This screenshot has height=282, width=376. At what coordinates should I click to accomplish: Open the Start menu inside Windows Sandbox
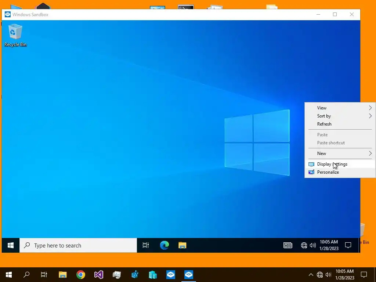click(x=11, y=245)
